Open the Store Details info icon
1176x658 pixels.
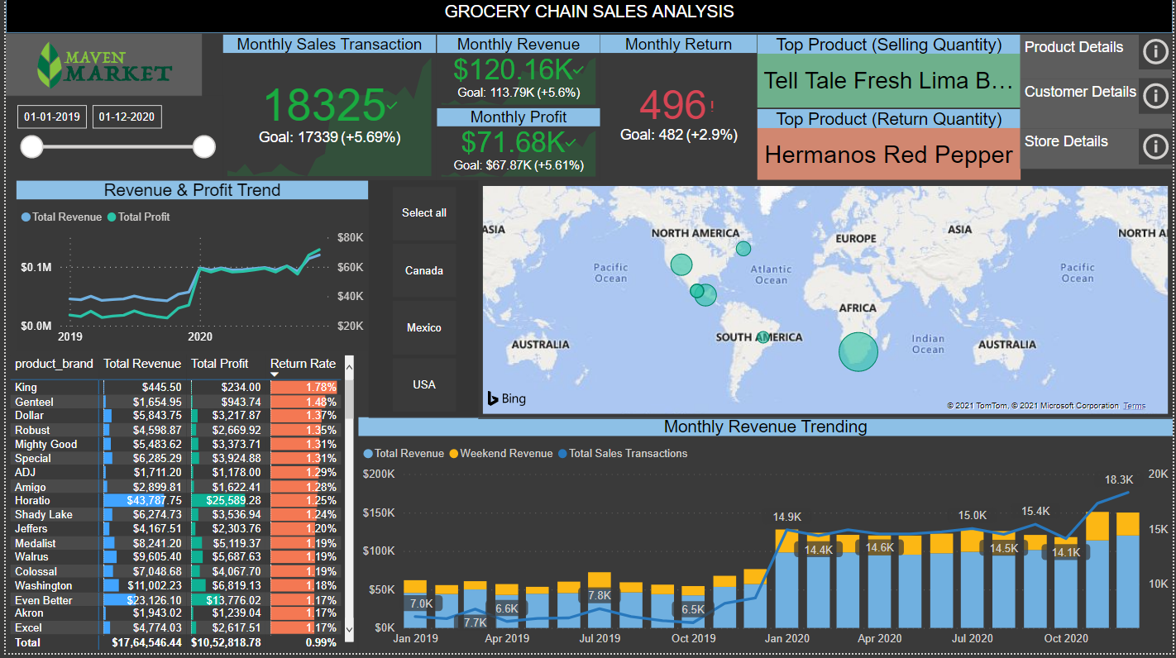1155,146
